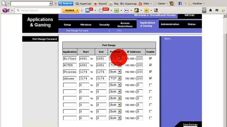Open the Weather toolbar item

[195, 4]
